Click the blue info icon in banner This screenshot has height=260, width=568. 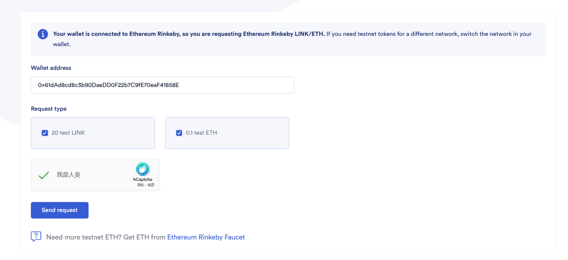pos(43,34)
